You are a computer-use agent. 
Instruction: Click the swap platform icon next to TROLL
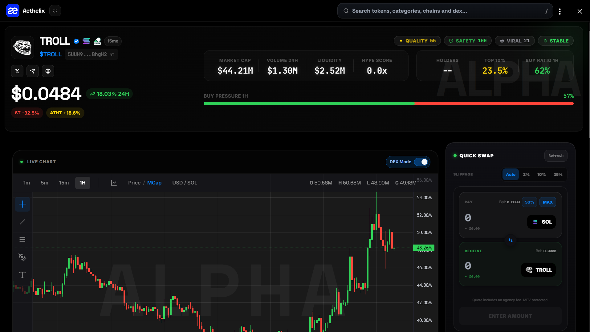pos(97,41)
